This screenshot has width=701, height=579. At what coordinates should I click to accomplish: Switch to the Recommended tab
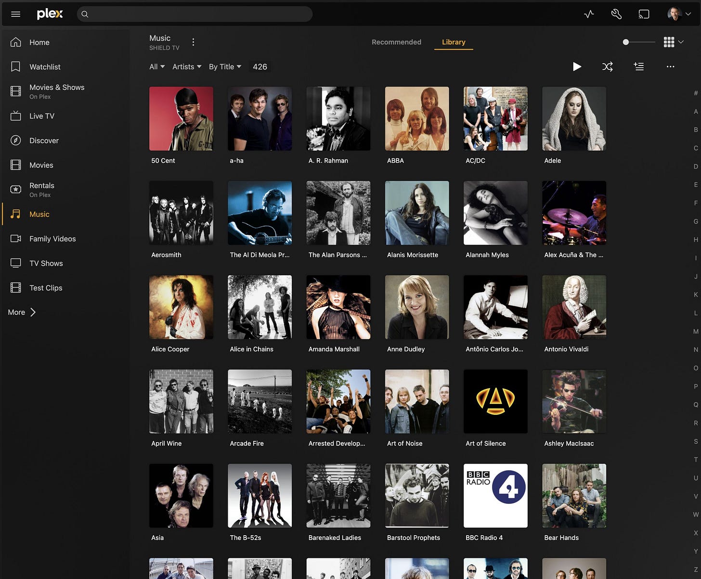tap(396, 42)
